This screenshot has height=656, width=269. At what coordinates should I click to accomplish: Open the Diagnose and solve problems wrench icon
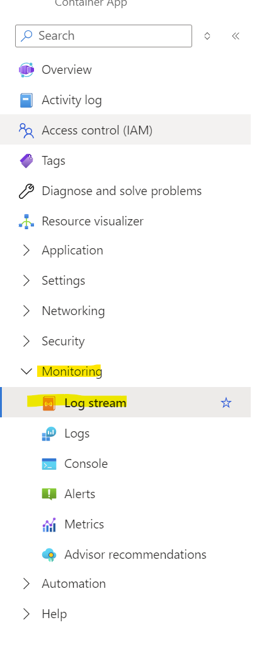point(26,191)
